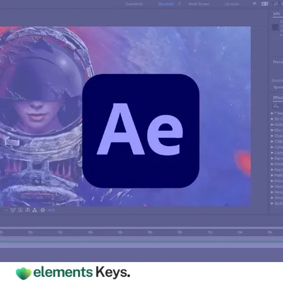Switch to the Libraries workspace
283x283 pixels.
[231, 4]
